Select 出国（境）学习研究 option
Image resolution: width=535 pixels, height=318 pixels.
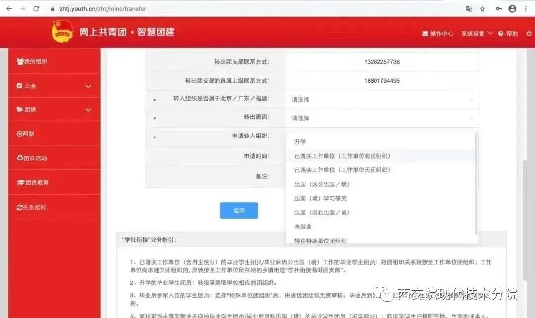(321, 199)
